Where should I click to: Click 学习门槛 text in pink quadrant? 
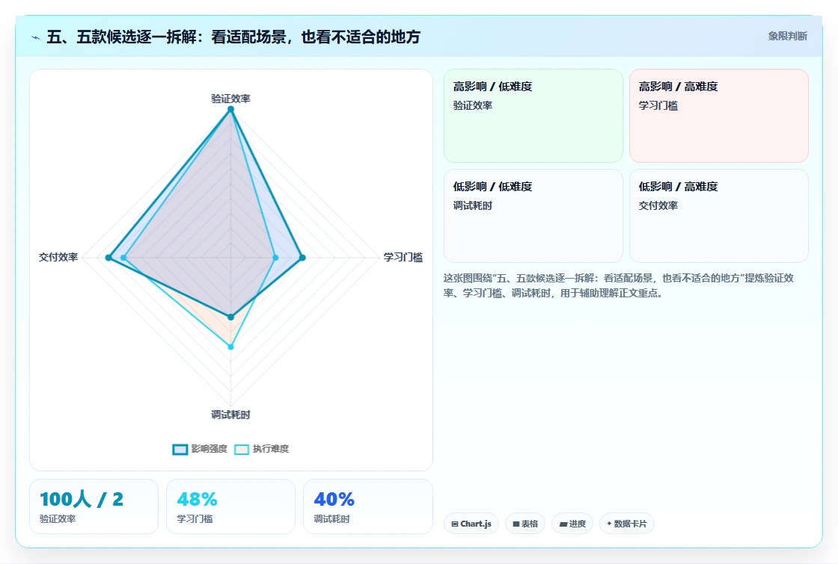point(658,105)
